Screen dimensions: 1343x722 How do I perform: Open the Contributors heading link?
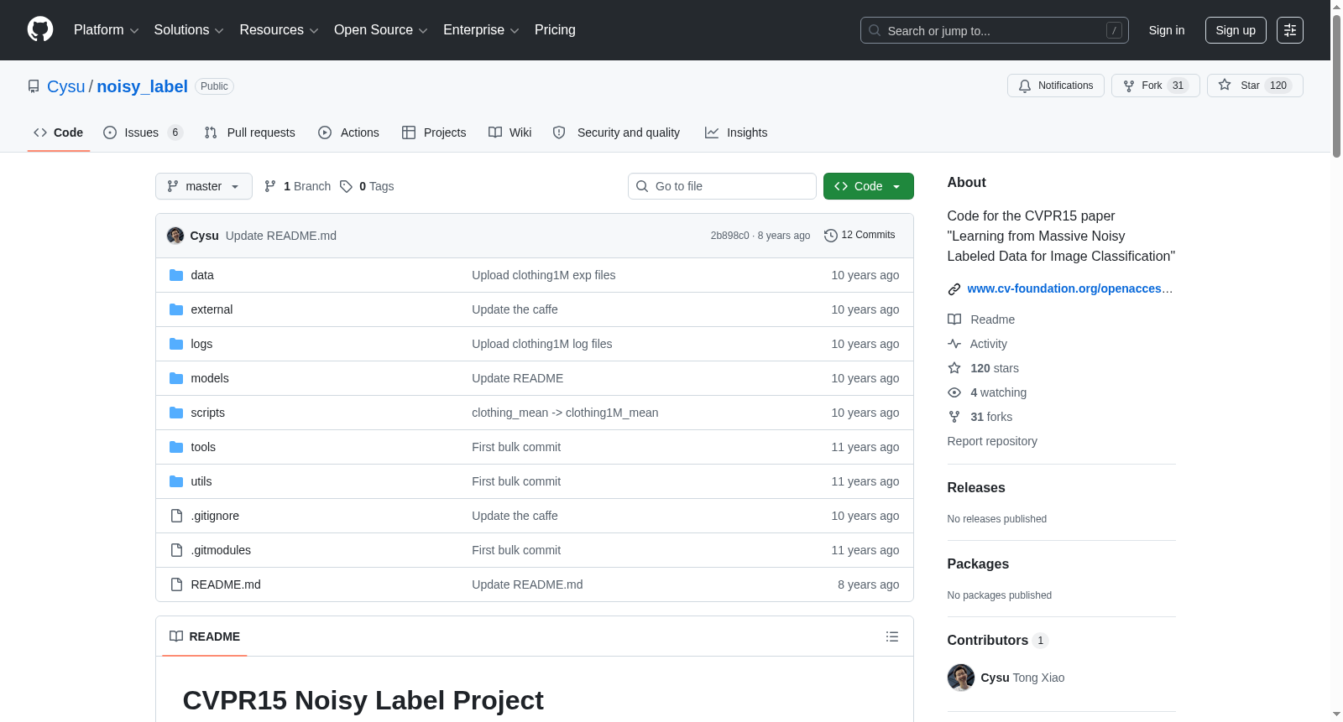click(x=998, y=641)
